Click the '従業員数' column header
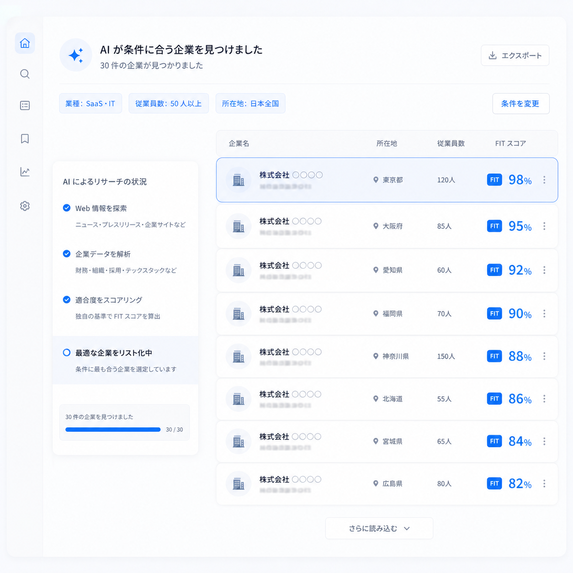Viewport: 573px width, 573px height. pos(451,143)
